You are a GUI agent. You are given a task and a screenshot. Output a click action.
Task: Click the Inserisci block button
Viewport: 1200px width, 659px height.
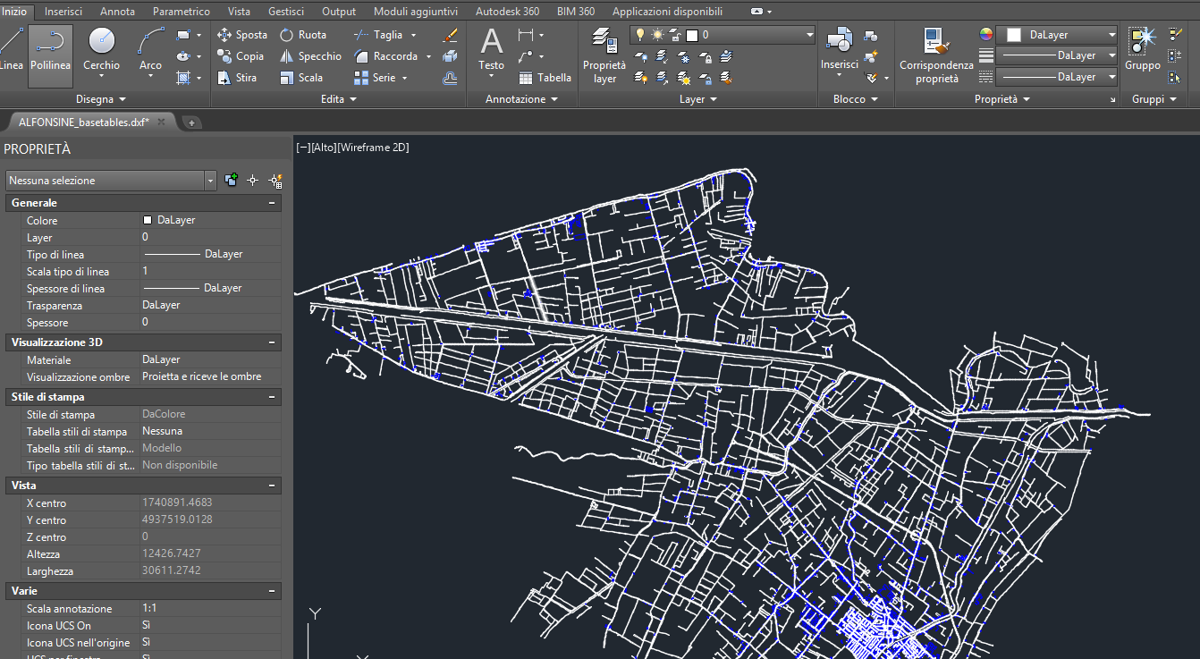point(840,53)
